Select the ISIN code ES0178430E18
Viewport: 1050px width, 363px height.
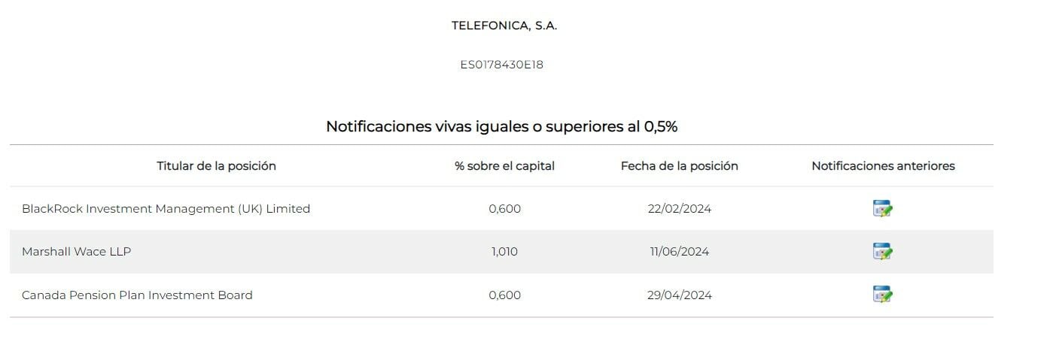[501, 65]
